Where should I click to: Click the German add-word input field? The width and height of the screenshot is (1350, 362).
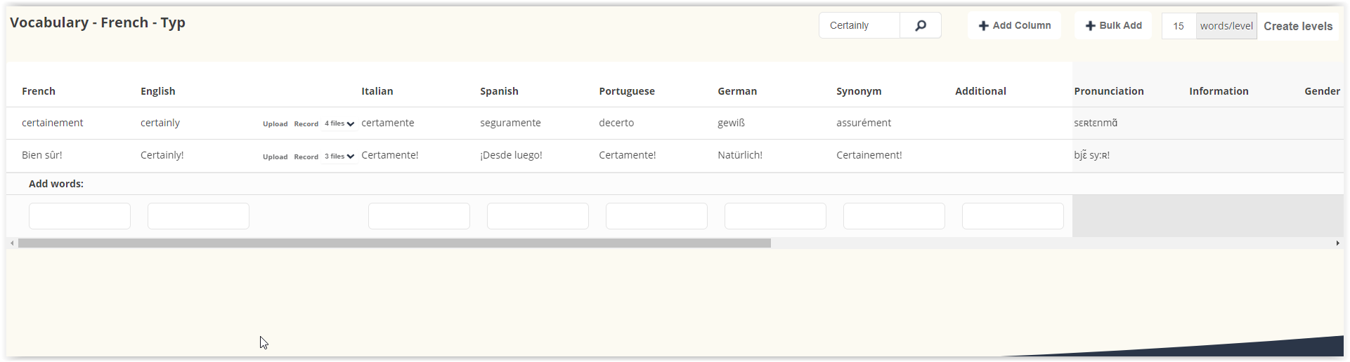tap(775, 216)
